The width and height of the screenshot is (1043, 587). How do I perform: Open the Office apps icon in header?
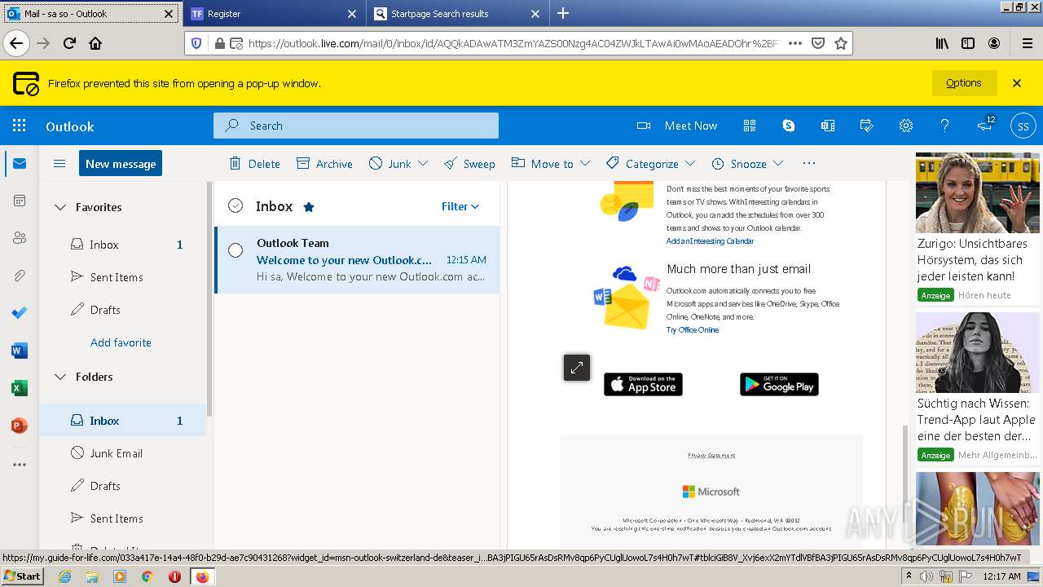pyautogui.click(x=828, y=126)
